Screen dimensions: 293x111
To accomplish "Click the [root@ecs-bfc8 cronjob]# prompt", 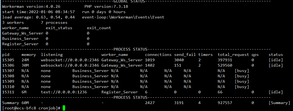I will click(x=31, y=108).
